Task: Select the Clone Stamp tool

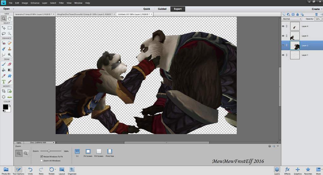Action: point(10,49)
